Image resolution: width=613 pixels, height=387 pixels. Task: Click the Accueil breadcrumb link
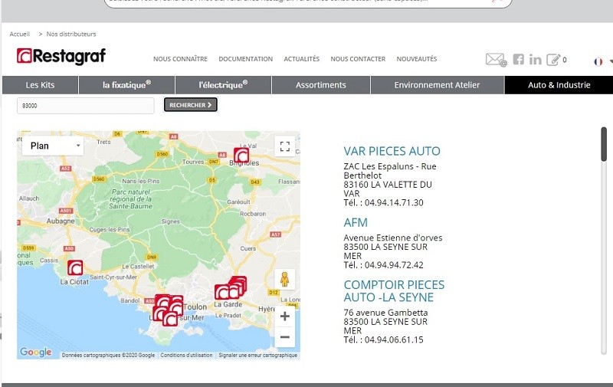(x=20, y=34)
